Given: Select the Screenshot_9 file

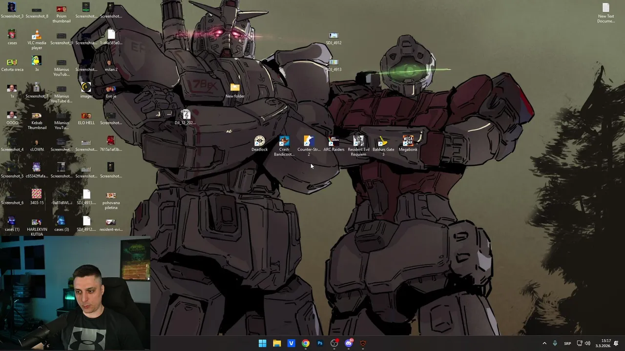Looking at the screenshot, I should point(62,38).
